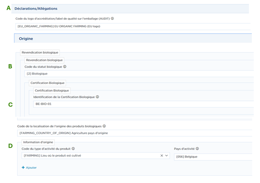Clear the FARMING activity type selection with X
This screenshot has height=183, width=260.
[162, 156]
